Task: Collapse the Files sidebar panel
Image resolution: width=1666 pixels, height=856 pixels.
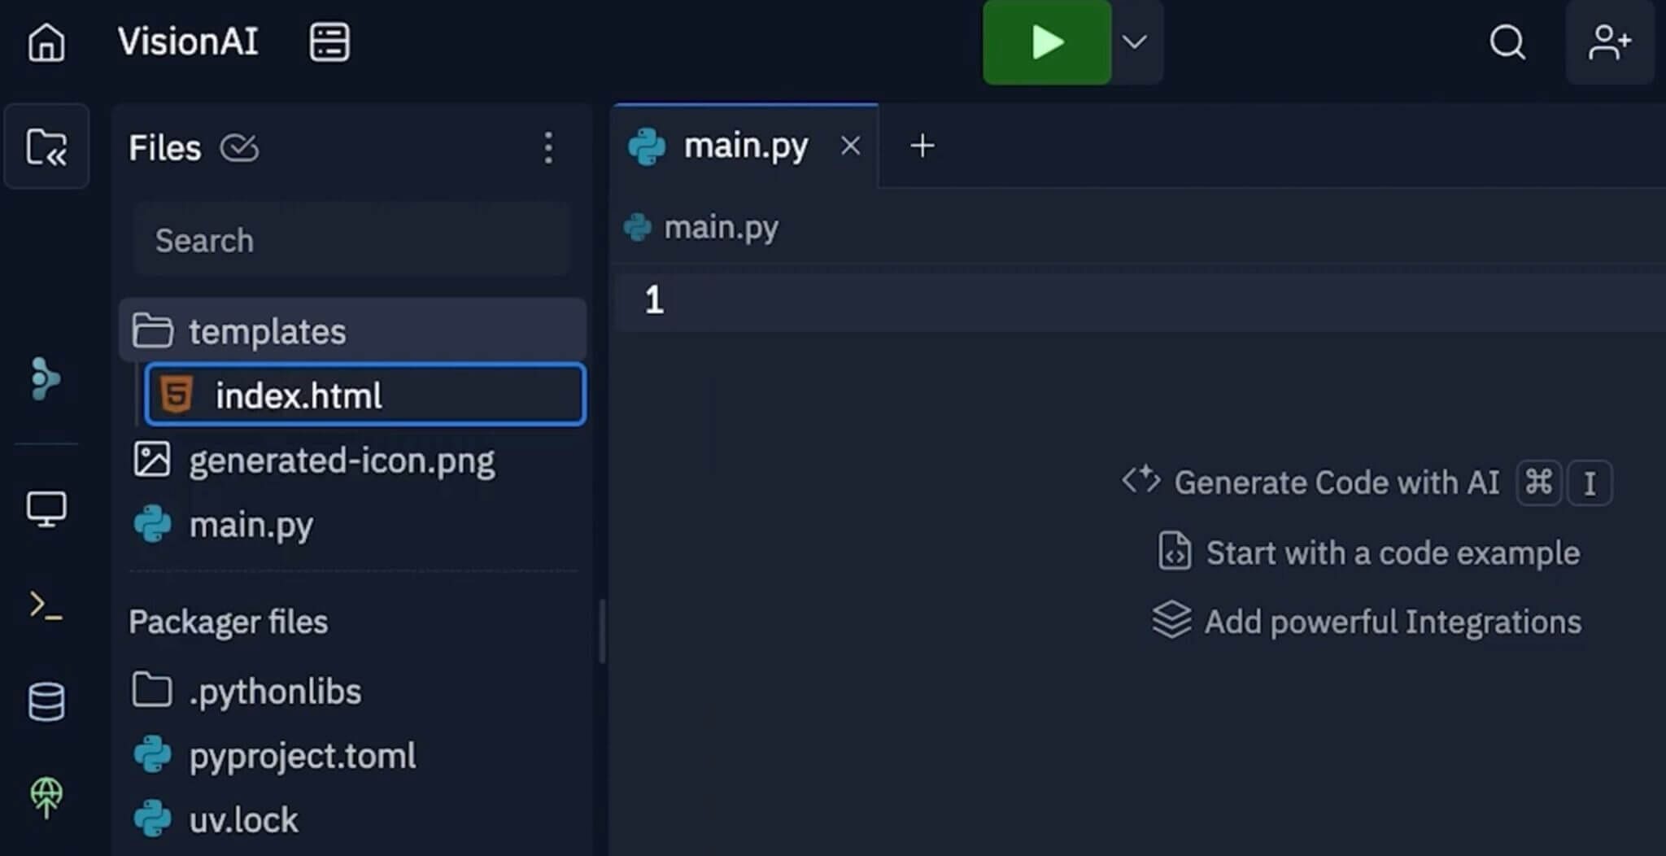Action: tap(46, 147)
